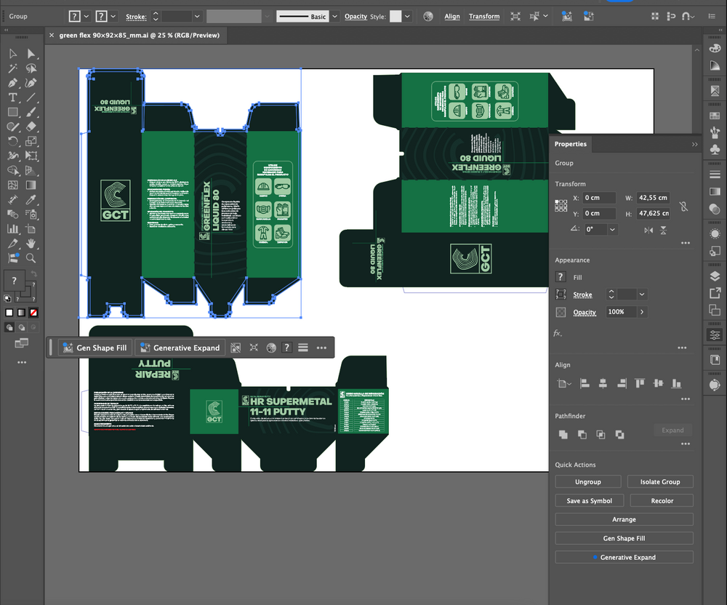
Task: Select the Pen tool
Action: (x=13, y=83)
